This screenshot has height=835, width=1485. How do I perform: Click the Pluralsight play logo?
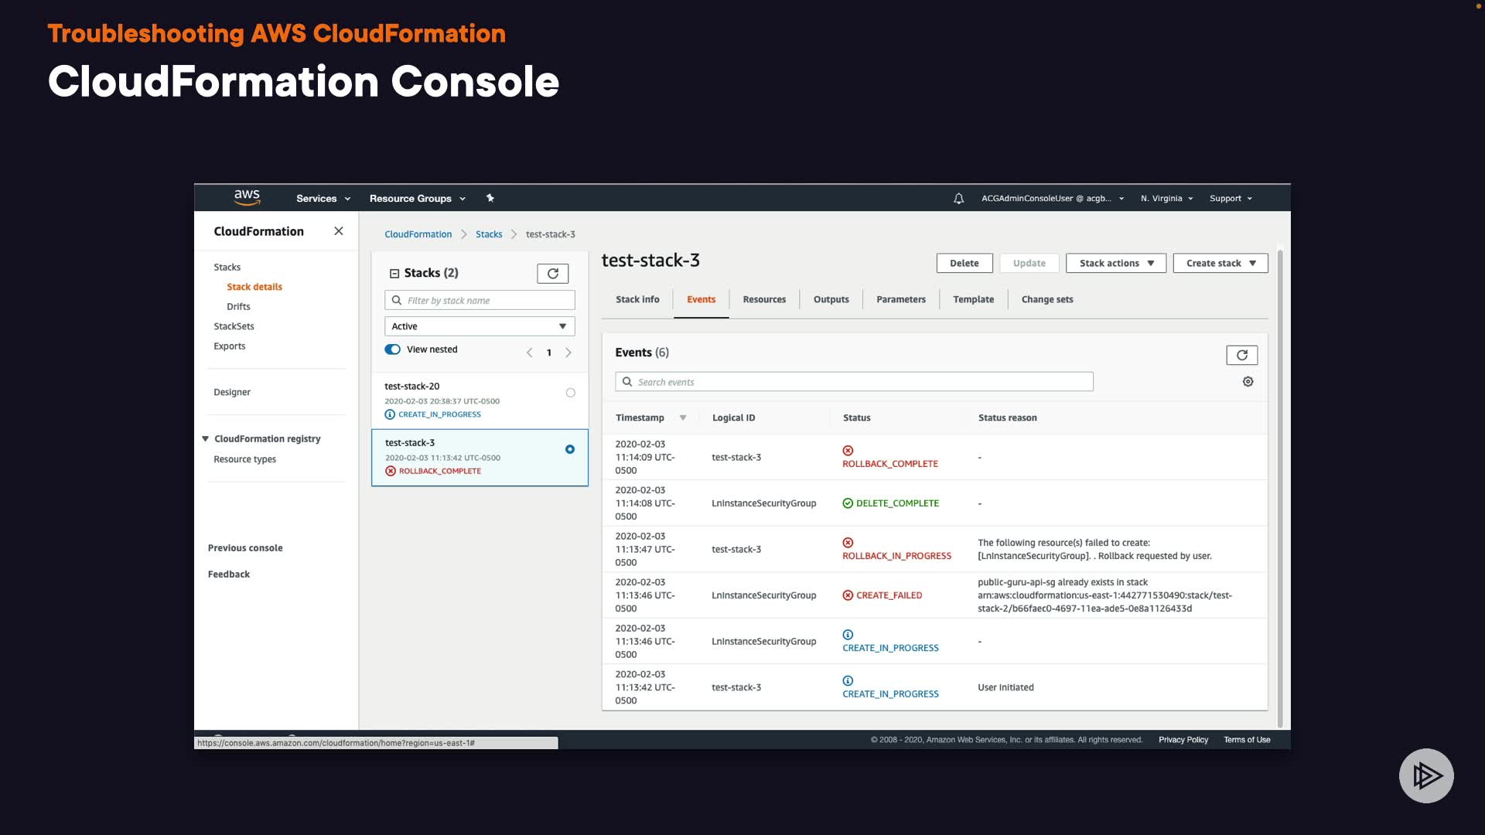pos(1425,775)
